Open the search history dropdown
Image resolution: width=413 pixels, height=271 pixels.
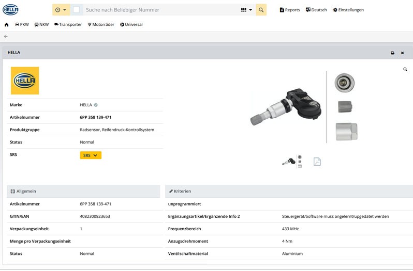click(x=61, y=10)
